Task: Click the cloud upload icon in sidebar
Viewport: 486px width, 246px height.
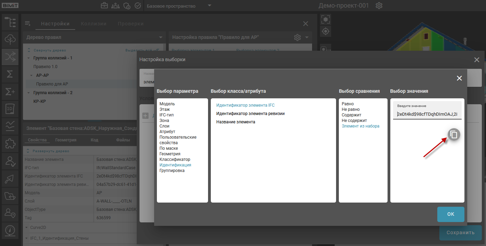Action: (x=10, y=40)
